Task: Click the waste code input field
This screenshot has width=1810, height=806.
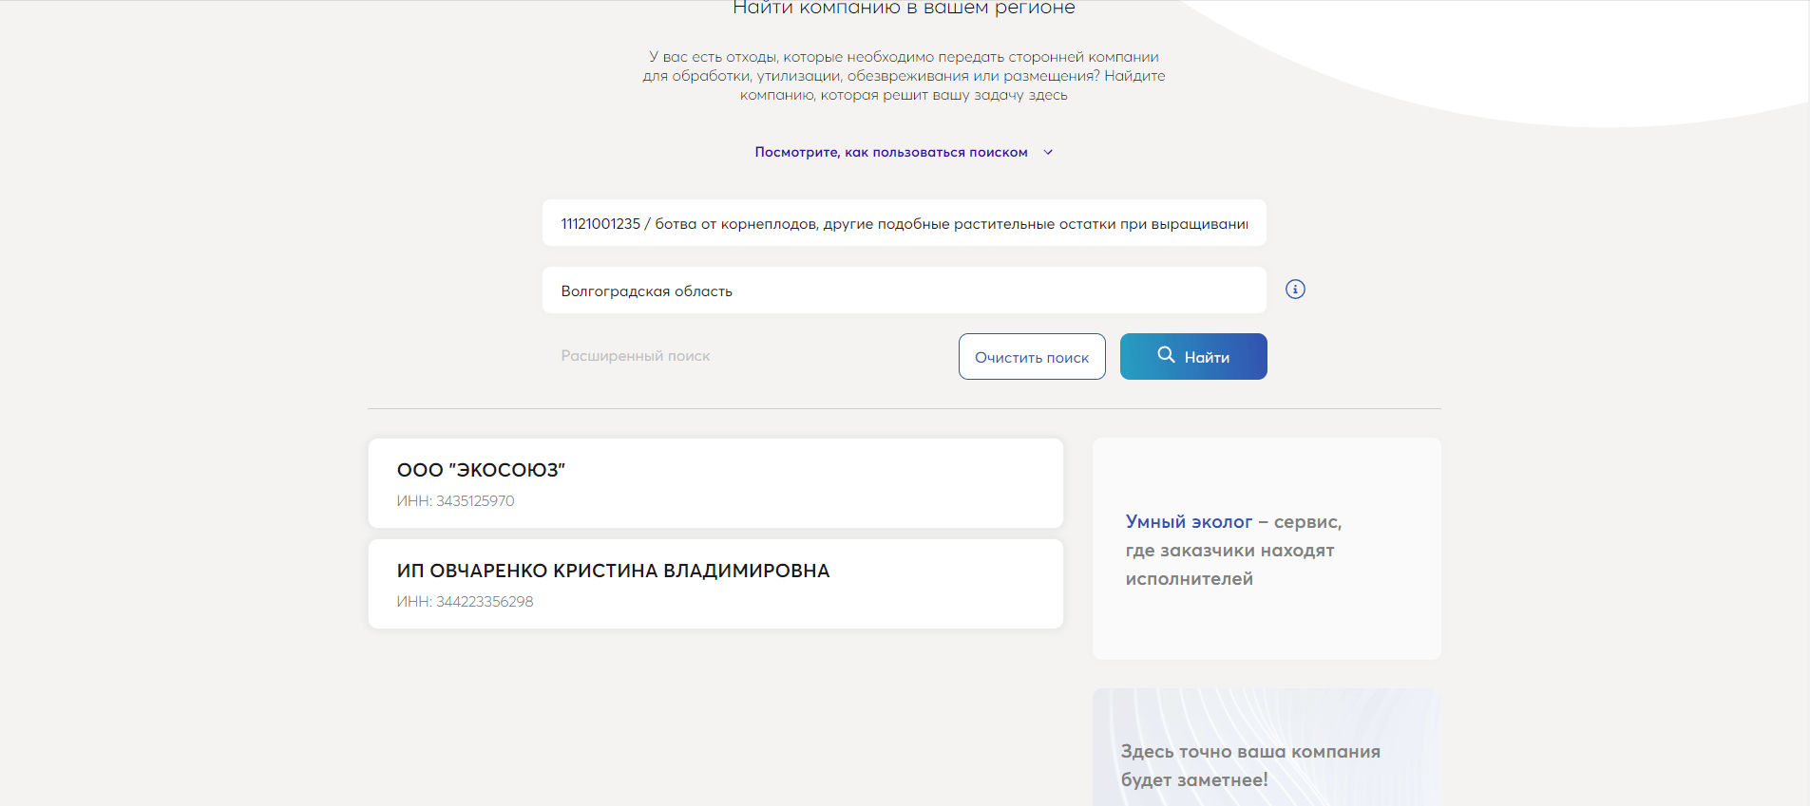Action: pos(905,223)
